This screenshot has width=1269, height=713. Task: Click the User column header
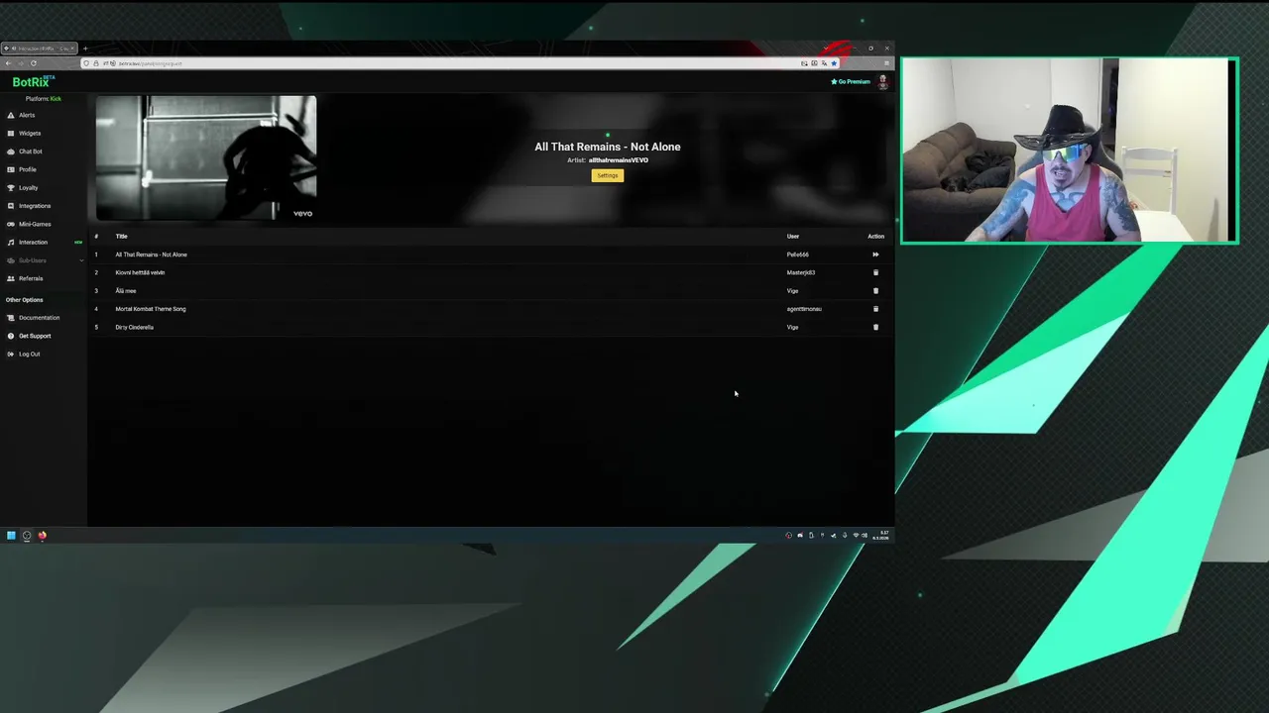(x=793, y=237)
